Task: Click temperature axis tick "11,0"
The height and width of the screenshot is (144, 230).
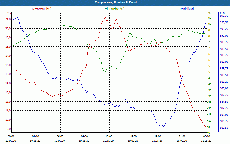Action: [8, 111]
